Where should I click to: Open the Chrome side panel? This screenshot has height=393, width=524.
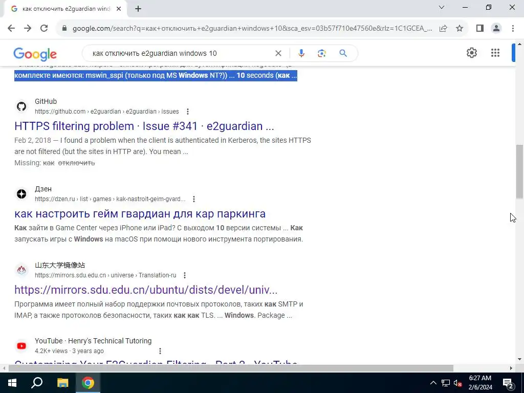click(480, 28)
